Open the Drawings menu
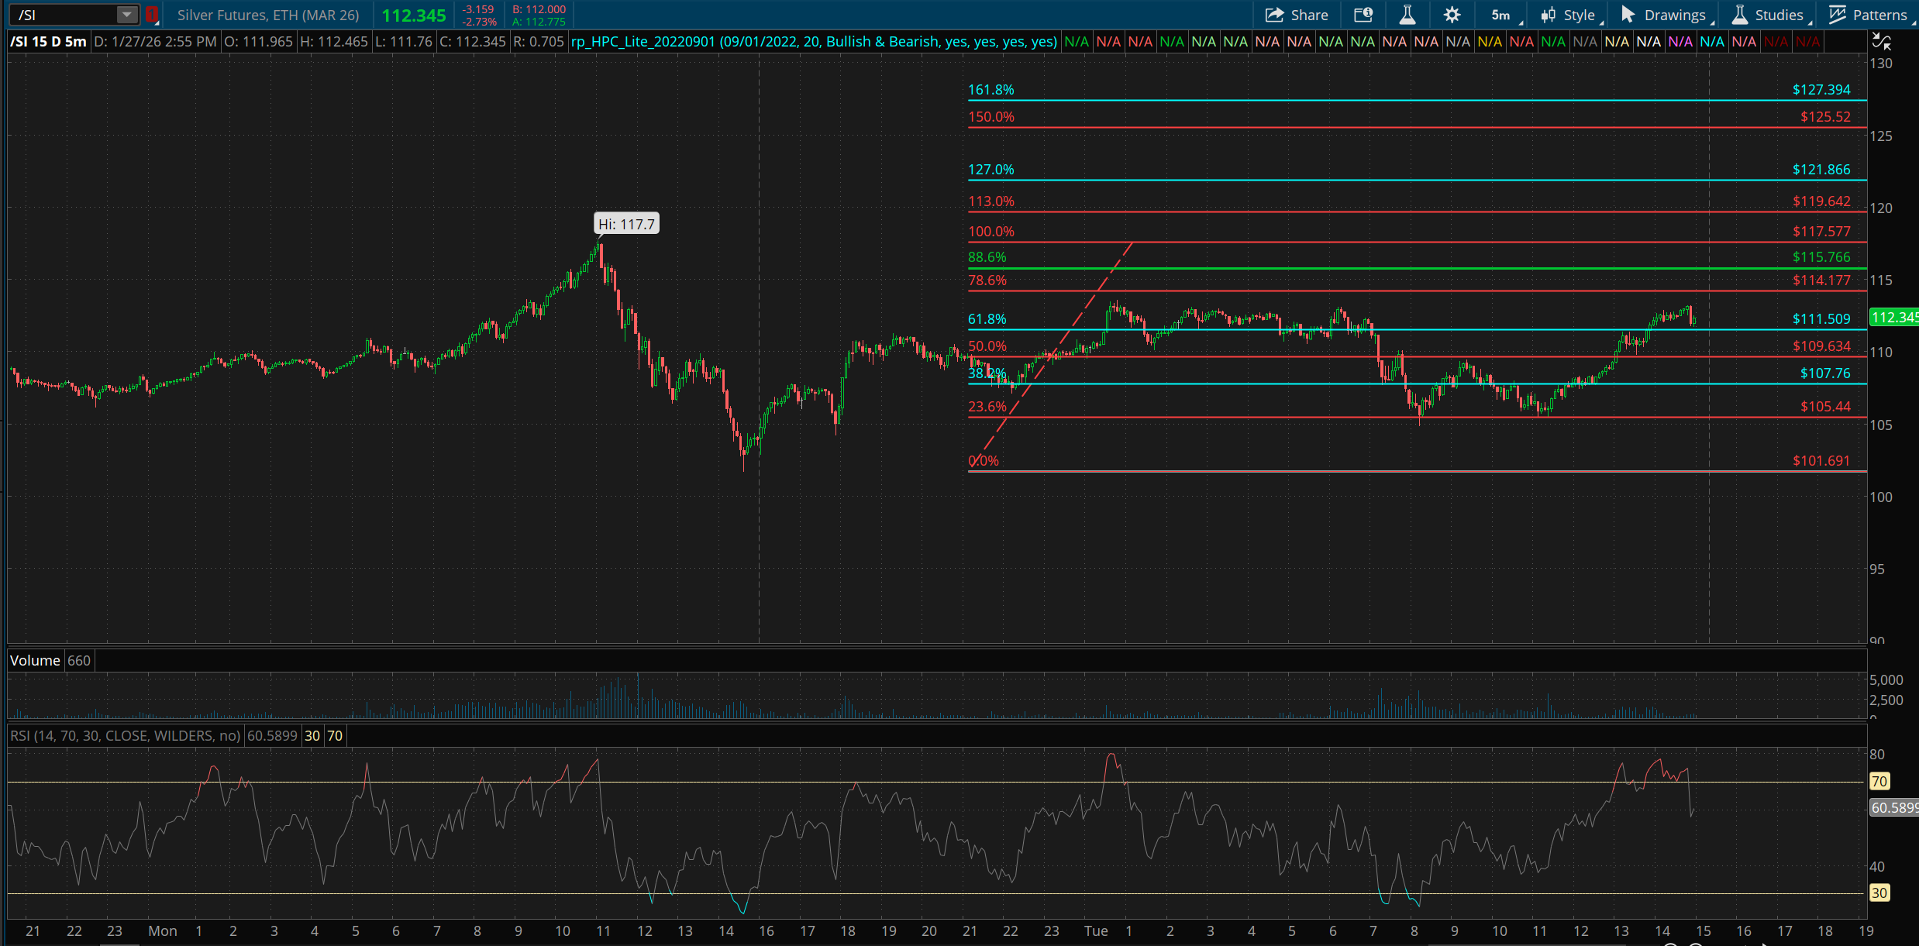Screen dimensions: 1919x946 [x=1674, y=15]
